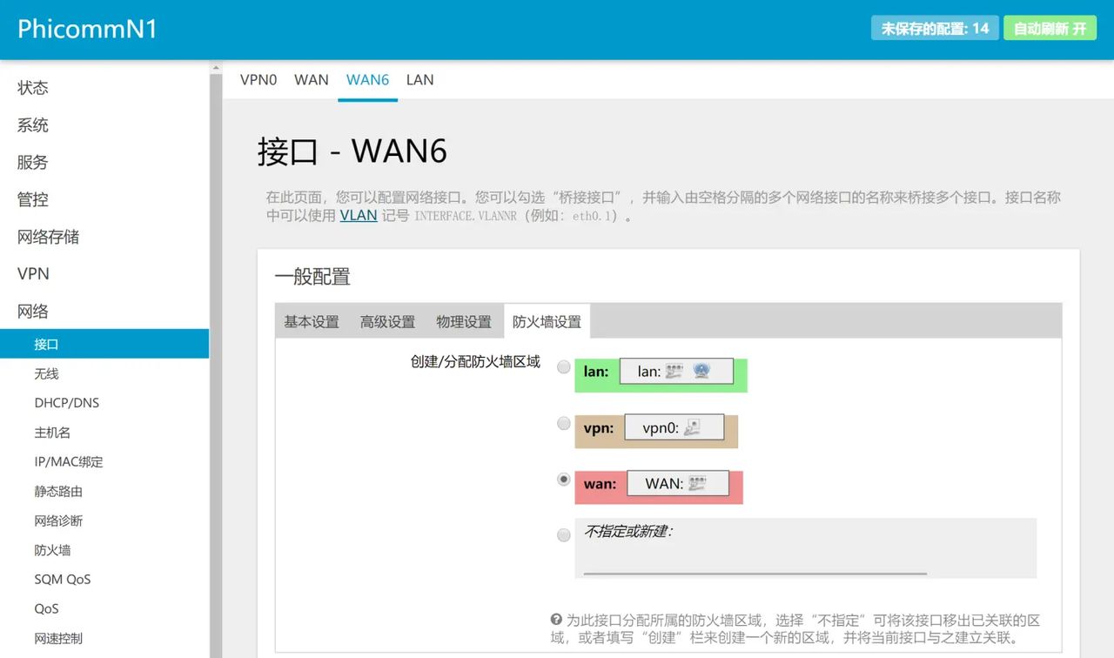Expand the 服务 sidebar section
Screen dimensions: 1114x658
click(x=32, y=162)
